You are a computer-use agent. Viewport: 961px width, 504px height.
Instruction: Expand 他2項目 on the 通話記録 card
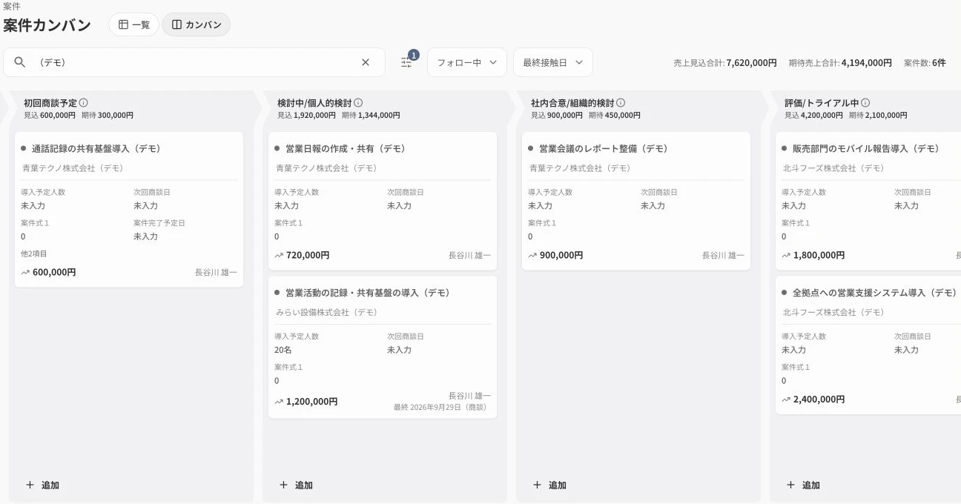[33, 253]
